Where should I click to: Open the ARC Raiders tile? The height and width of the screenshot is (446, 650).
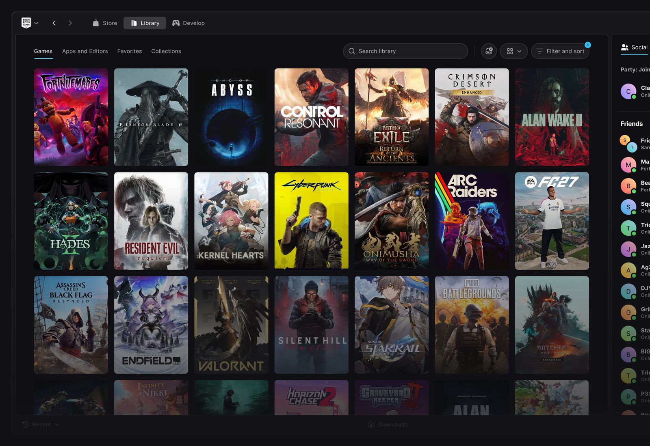tap(472, 221)
